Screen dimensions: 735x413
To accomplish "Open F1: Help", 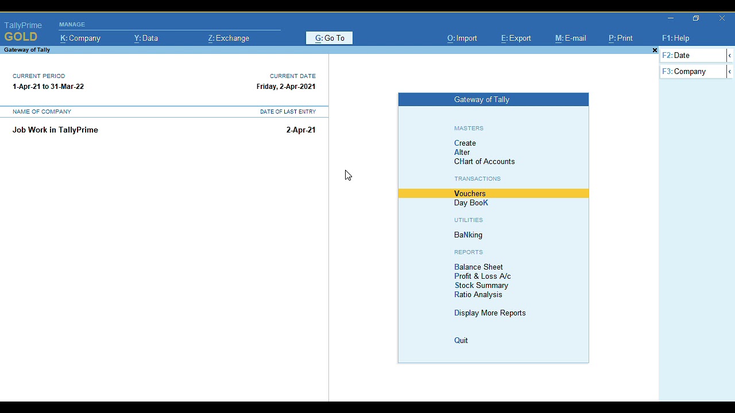I will click(x=676, y=38).
